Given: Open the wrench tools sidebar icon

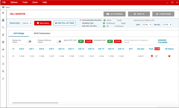Looking at the screenshot, I should 3,71.
